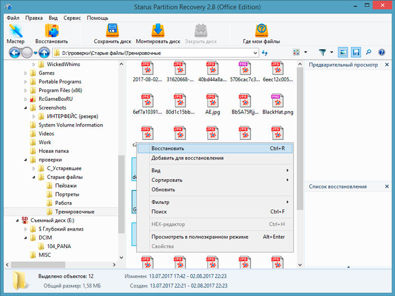
Task: Click the file list vertical scrollbar
Action: (x=300, y=139)
